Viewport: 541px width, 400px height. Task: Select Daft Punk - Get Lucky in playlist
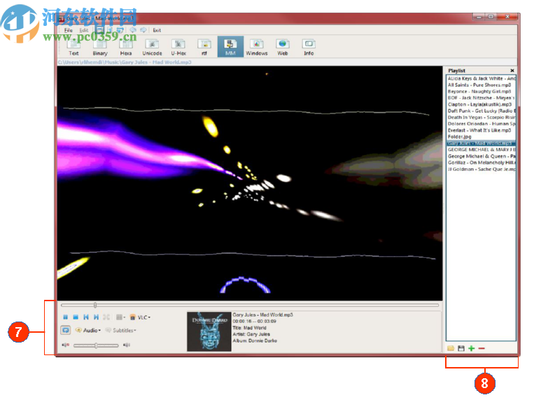pos(481,111)
